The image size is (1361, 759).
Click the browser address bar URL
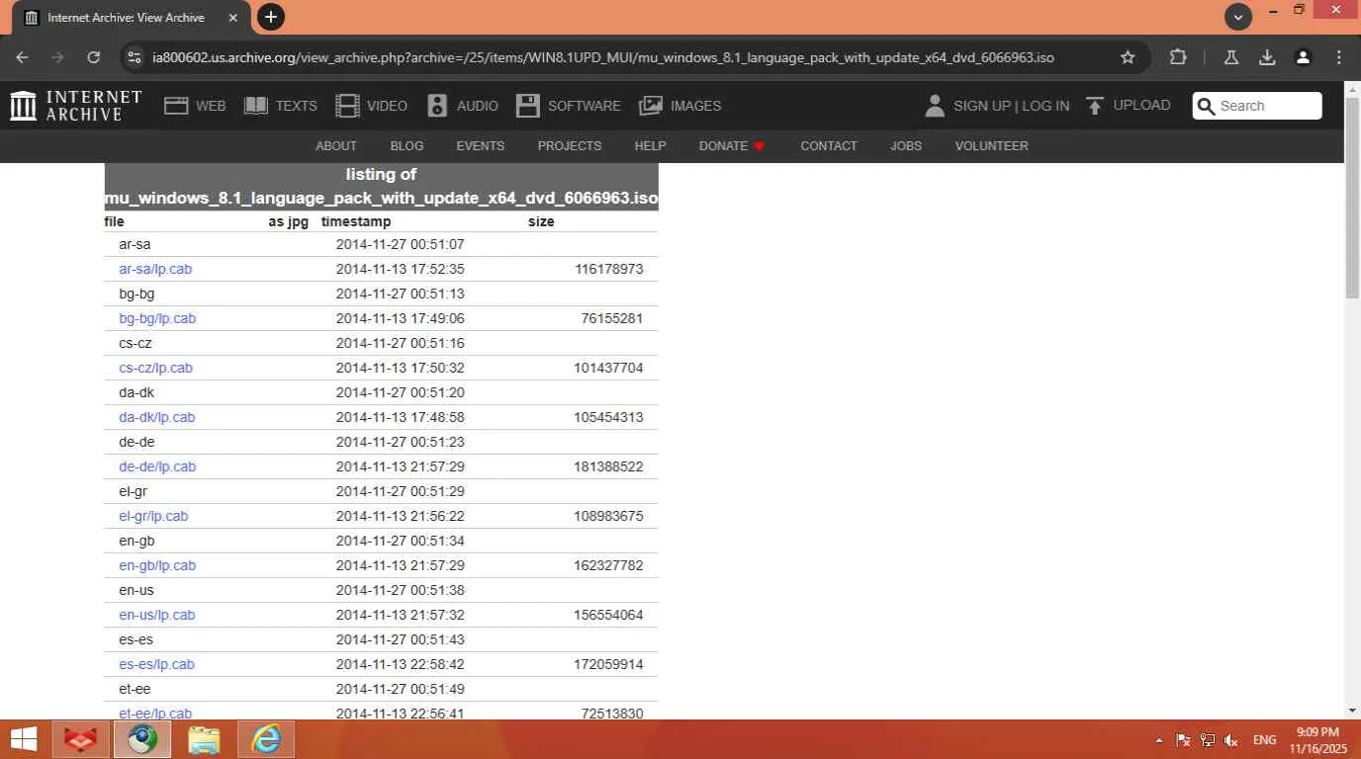[603, 57]
